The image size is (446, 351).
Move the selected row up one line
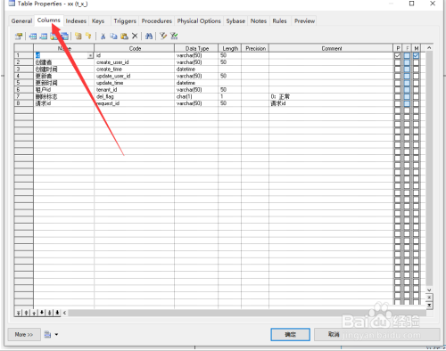[34, 313]
